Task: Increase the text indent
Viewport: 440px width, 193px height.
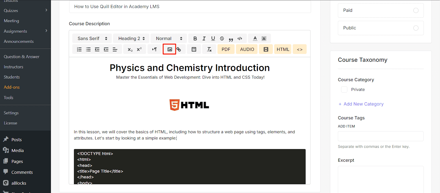Action: click(106, 49)
